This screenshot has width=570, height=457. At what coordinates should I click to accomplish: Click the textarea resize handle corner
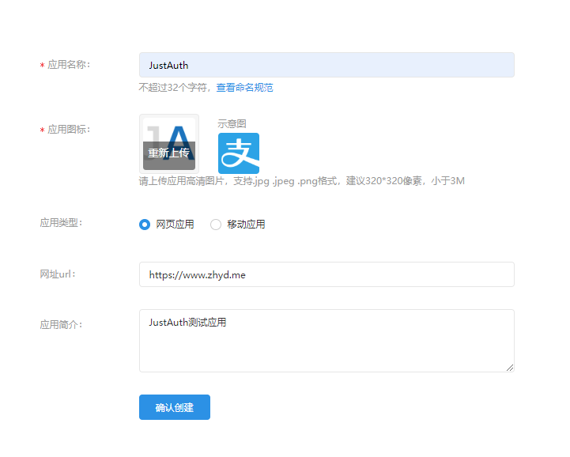(x=510, y=368)
